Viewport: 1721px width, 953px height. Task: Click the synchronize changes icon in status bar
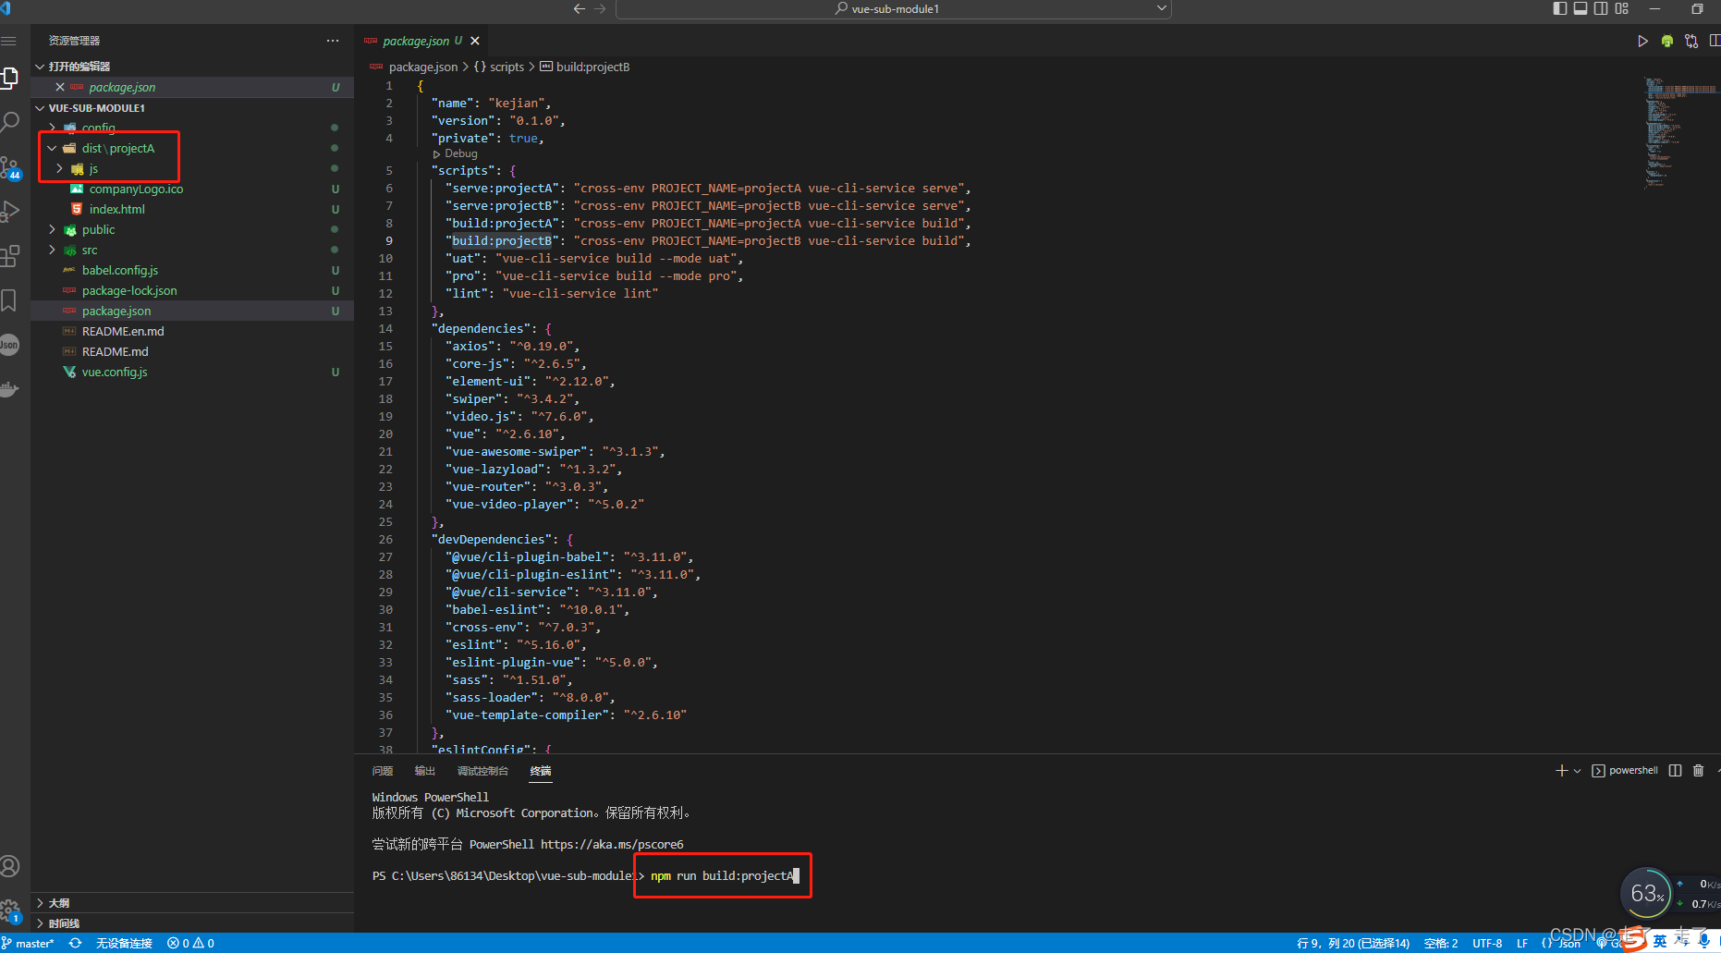pos(76,943)
